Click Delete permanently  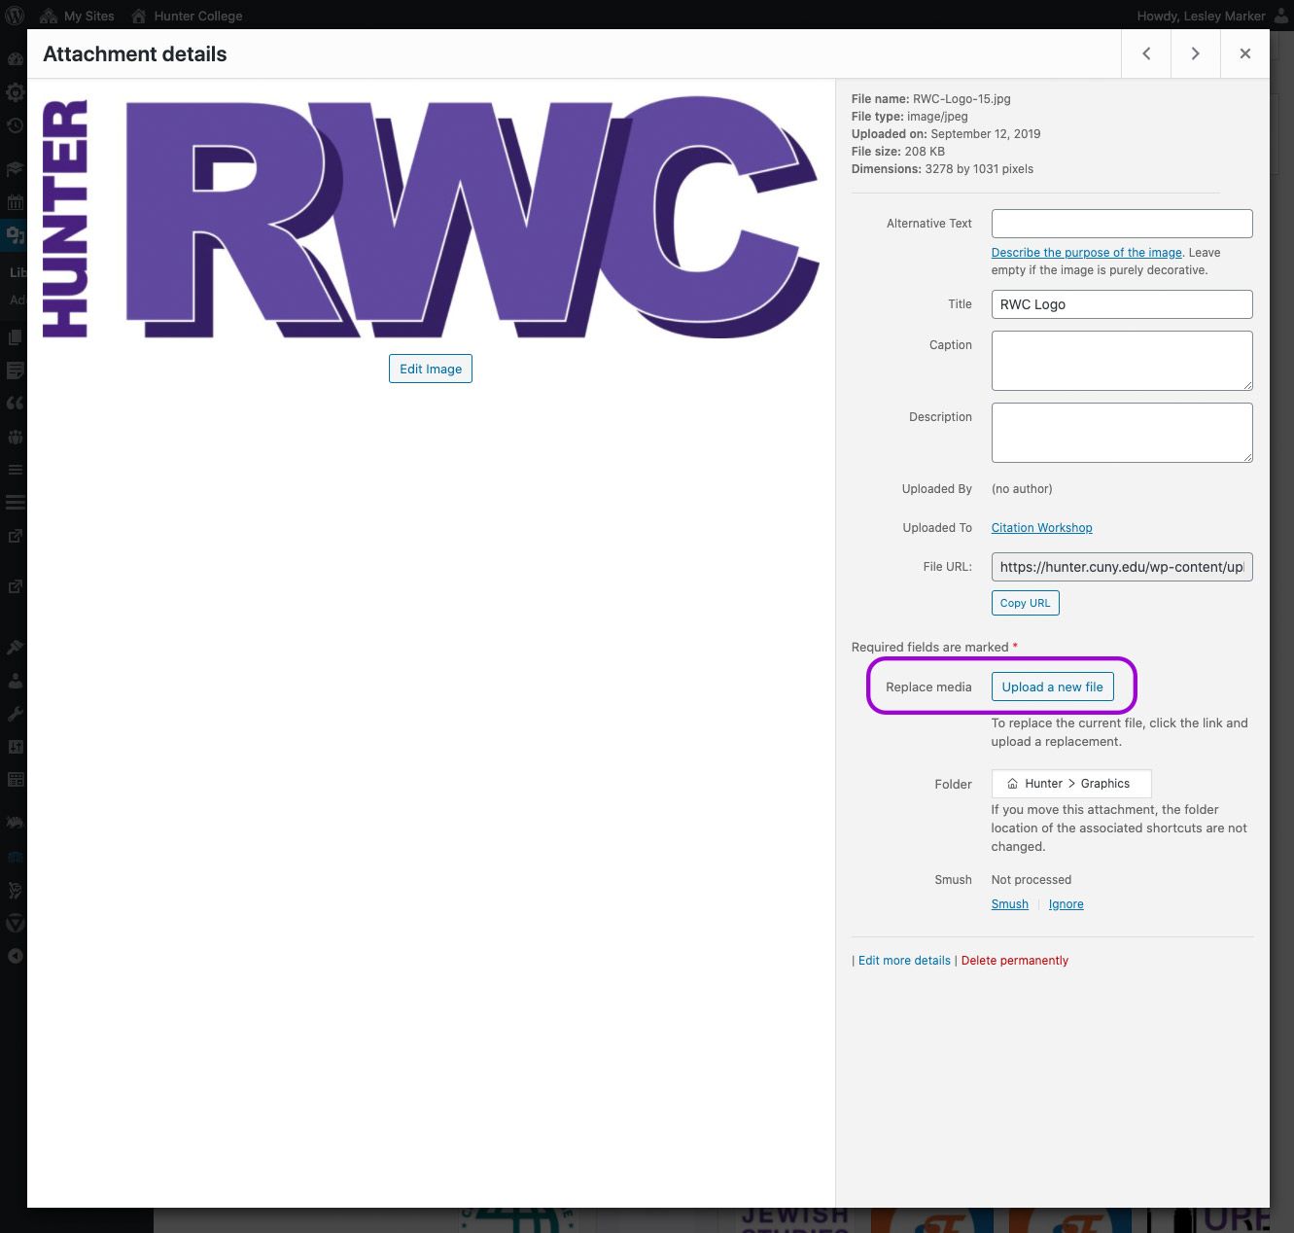point(1015,961)
